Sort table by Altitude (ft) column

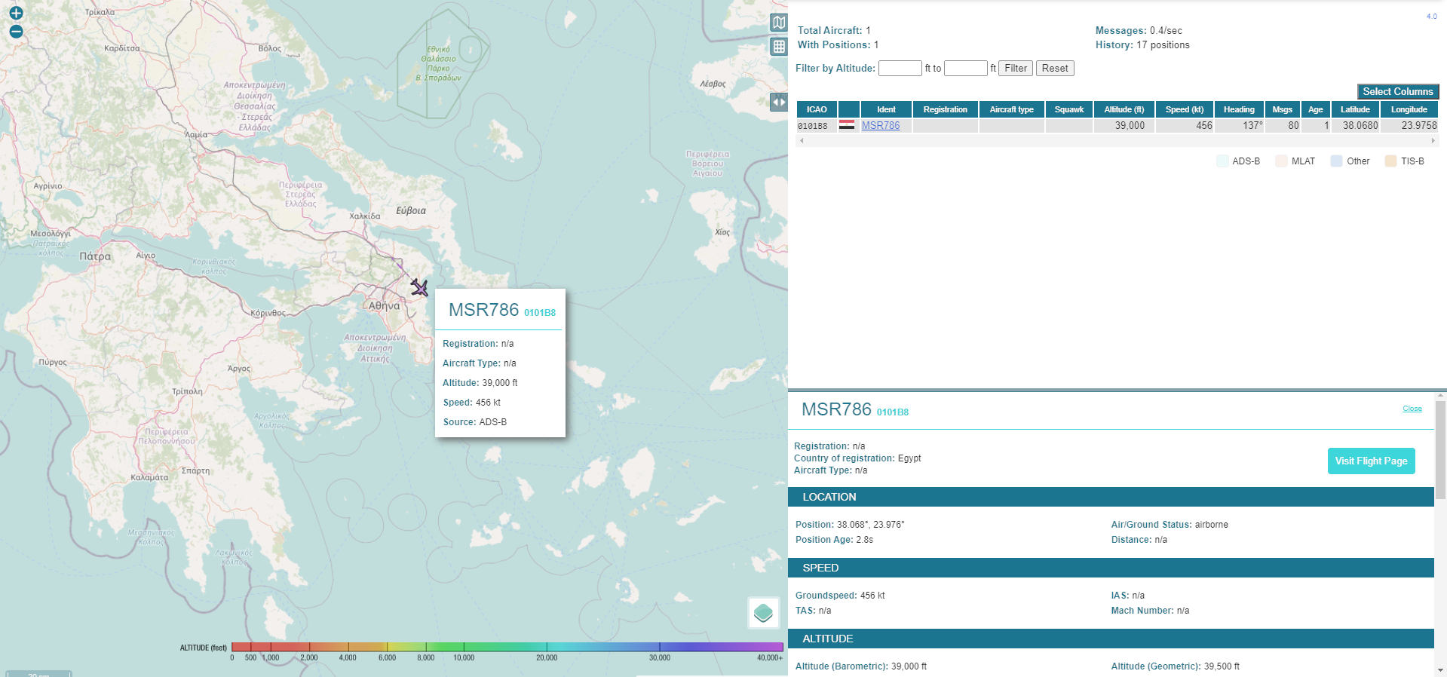1124,109
